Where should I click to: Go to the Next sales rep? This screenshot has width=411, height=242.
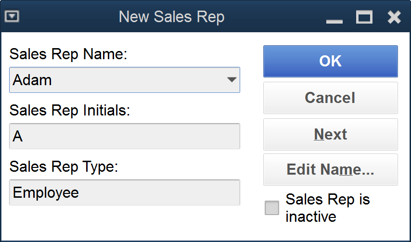(x=330, y=134)
